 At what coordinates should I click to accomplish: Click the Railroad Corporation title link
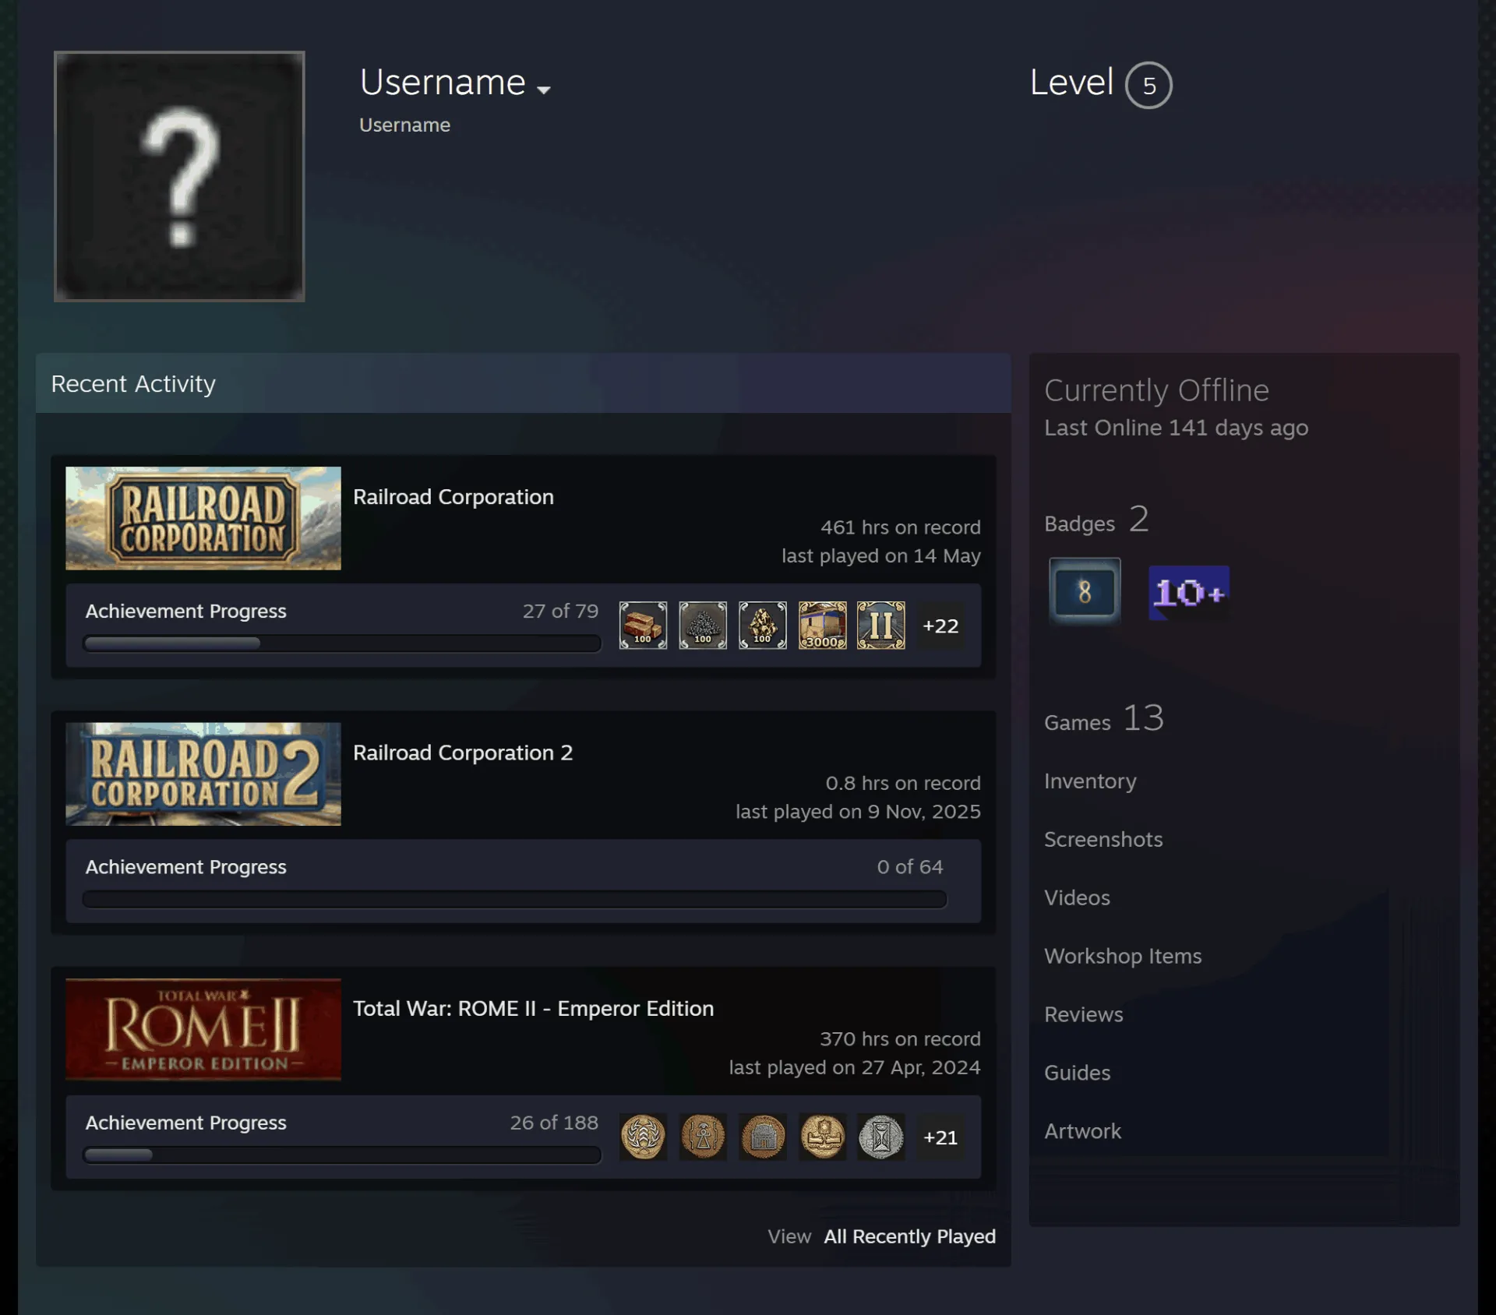tap(453, 497)
